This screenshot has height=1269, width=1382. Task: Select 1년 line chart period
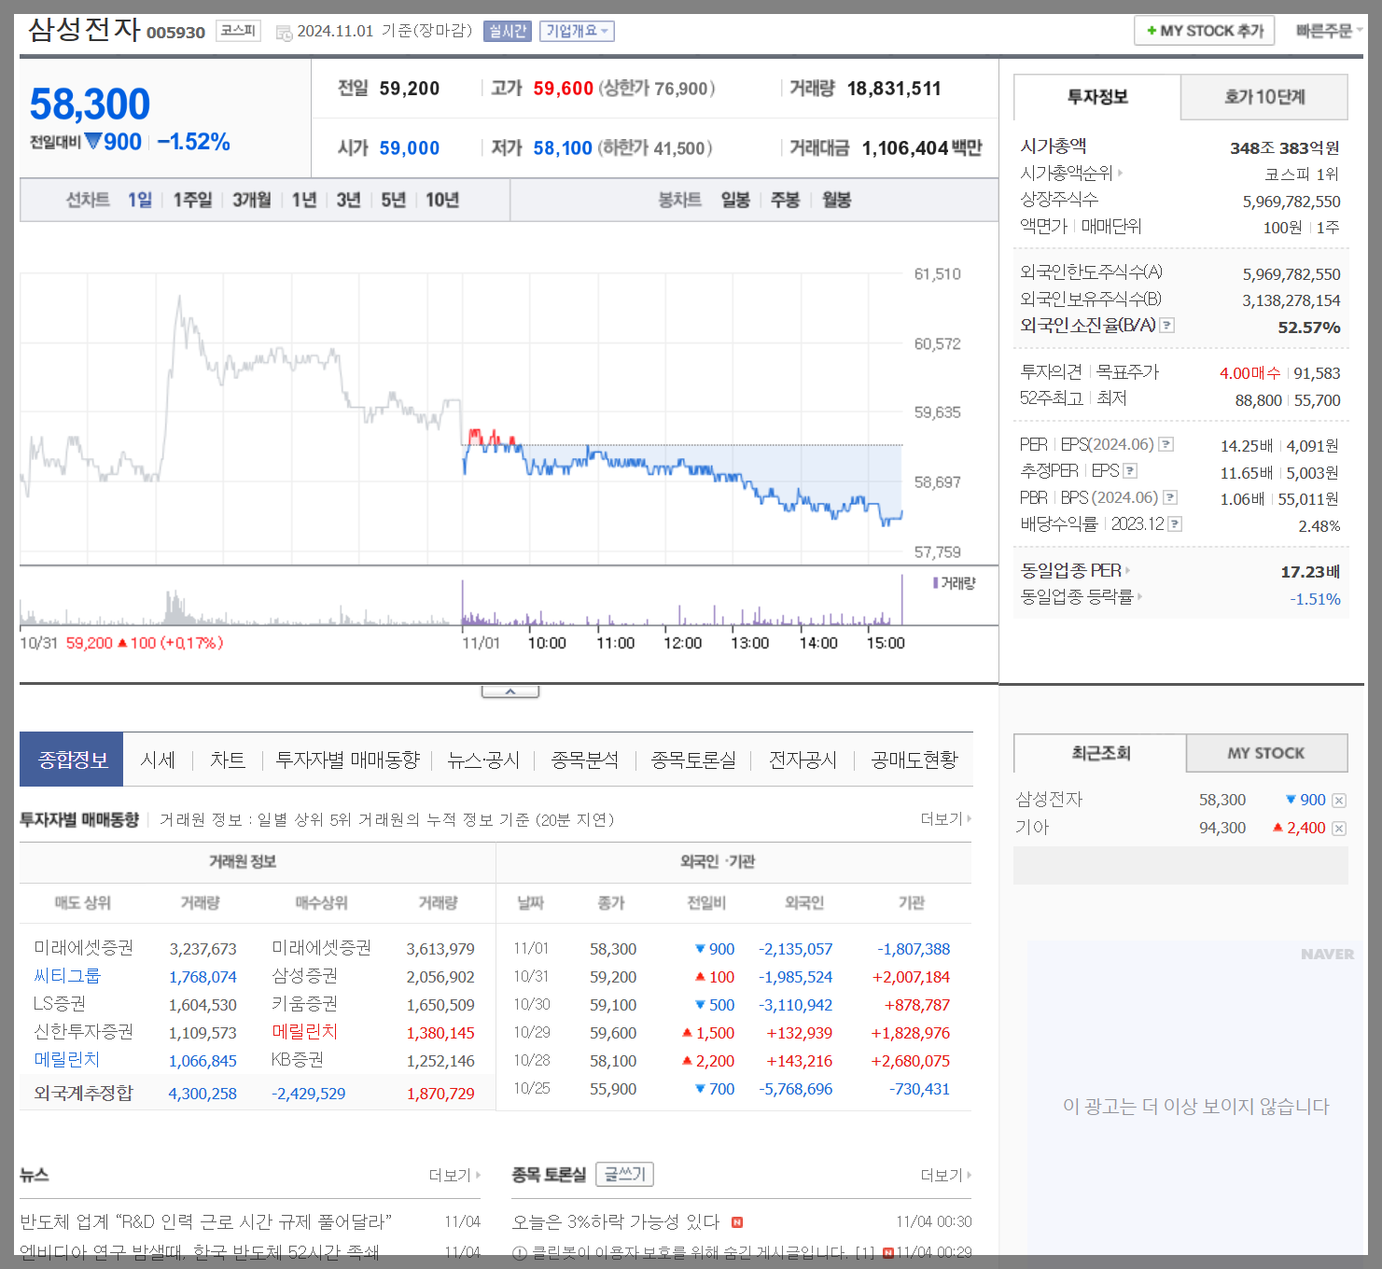click(304, 200)
